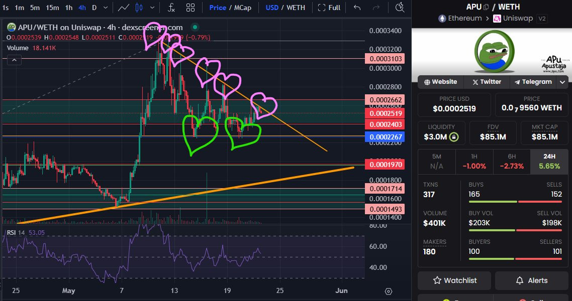The image size is (572, 301).
Task: Select the 24H stats tab
Action: (549, 161)
